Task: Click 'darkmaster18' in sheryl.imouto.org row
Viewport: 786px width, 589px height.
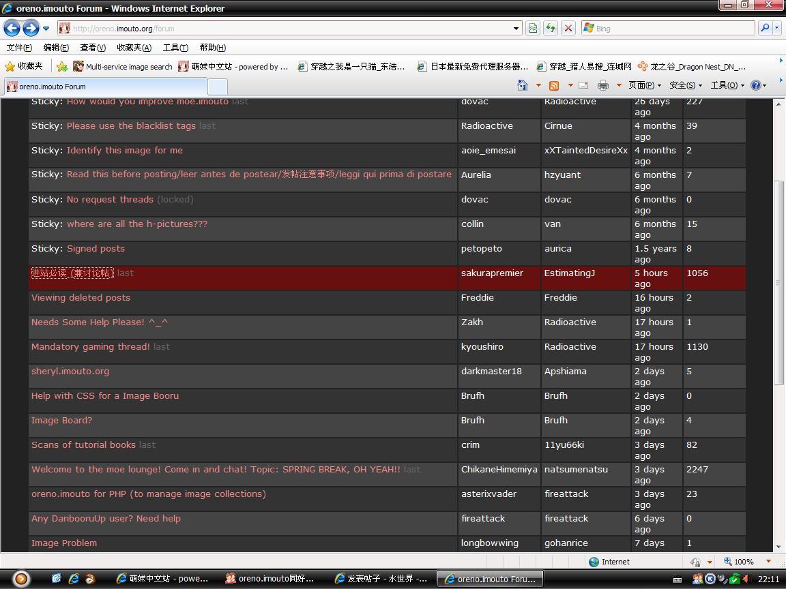Action: [x=491, y=371]
